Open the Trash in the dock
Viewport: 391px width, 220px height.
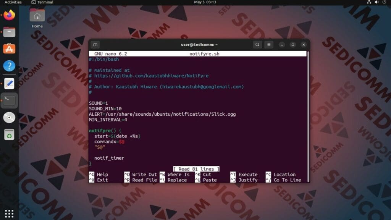pyautogui.click(x=9, y=135)
